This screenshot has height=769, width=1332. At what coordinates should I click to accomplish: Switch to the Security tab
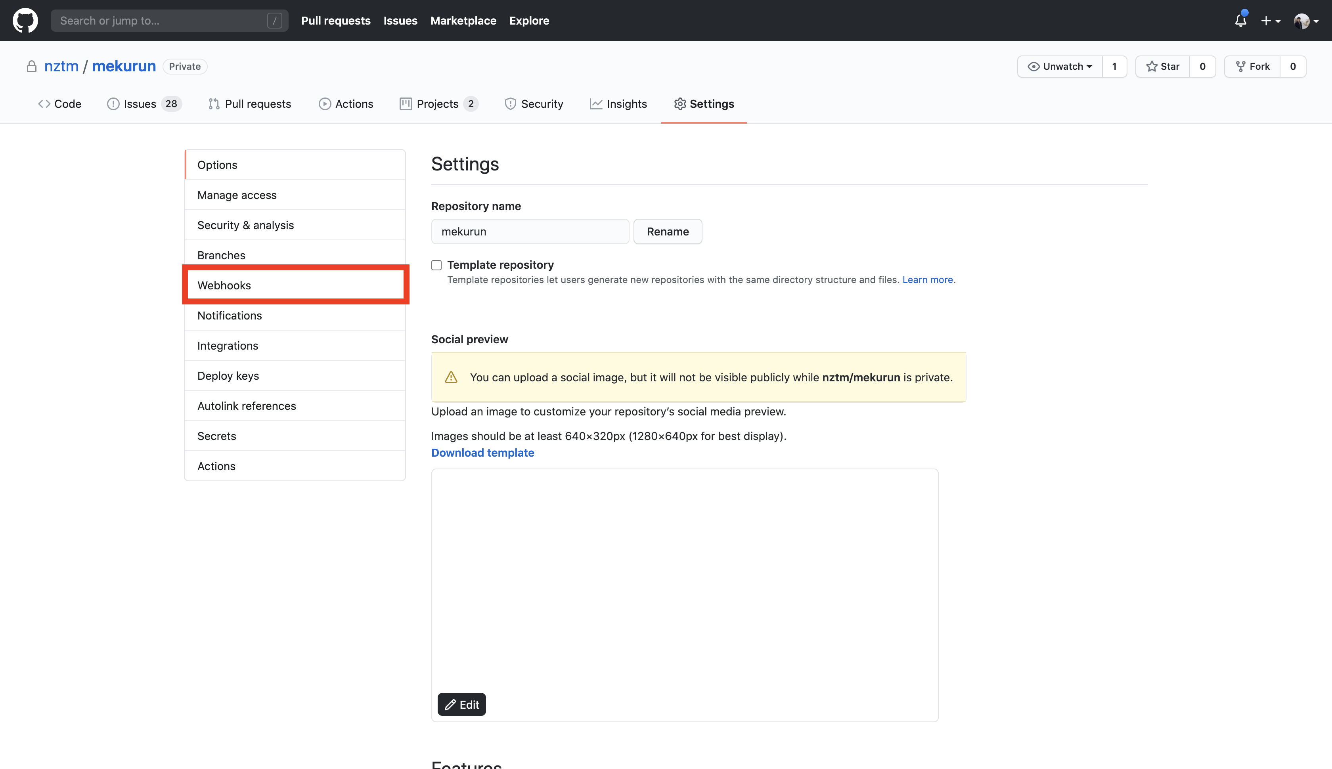pyautogui.click(x=534, y=104)
